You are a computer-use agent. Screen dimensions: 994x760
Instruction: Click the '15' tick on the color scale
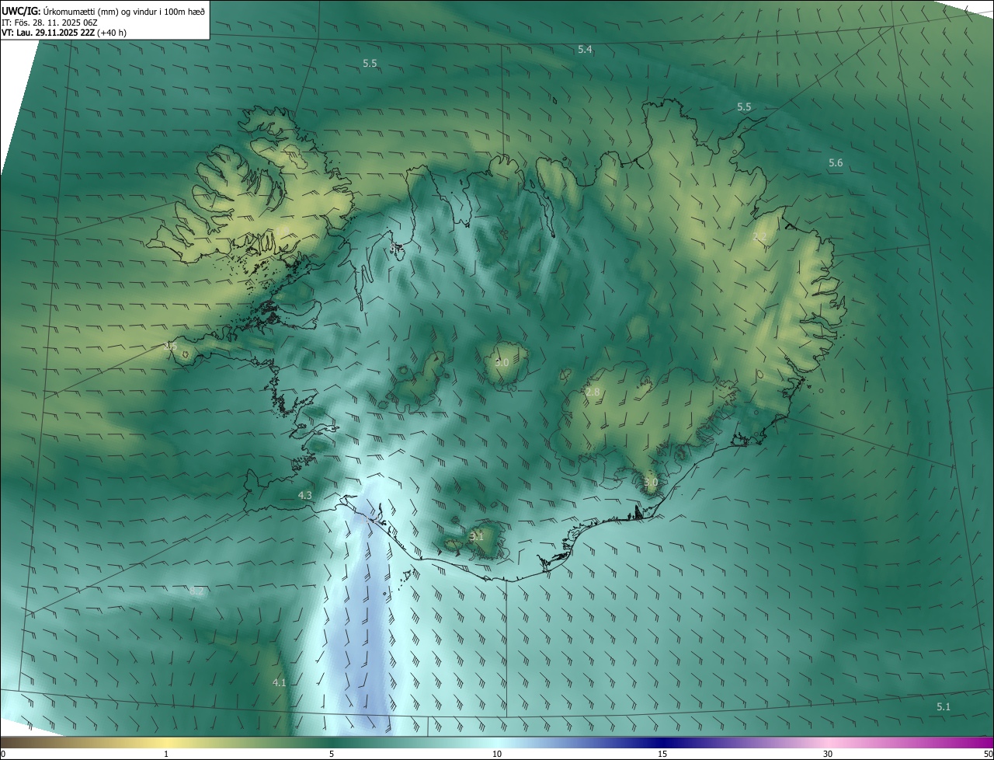(x=662, y=754)
